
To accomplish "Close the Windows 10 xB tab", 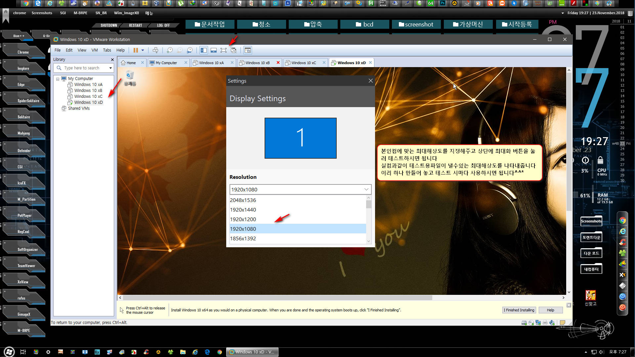I will click(278, 63).
